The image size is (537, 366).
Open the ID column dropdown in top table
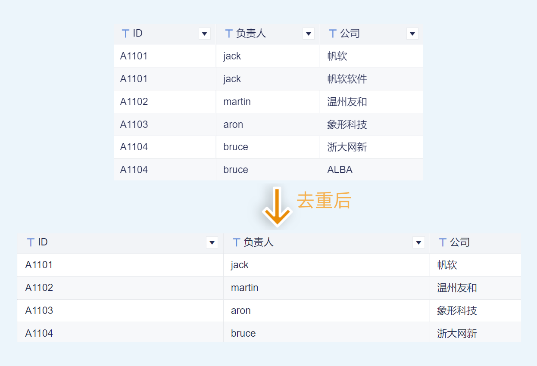[205, 34]
